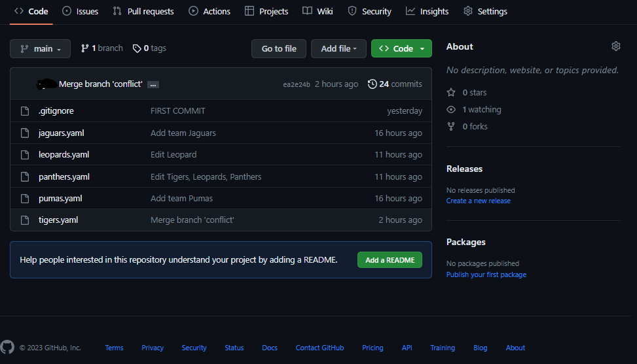View the 24 commits history

pyautogui.click(x=395, y=84)
